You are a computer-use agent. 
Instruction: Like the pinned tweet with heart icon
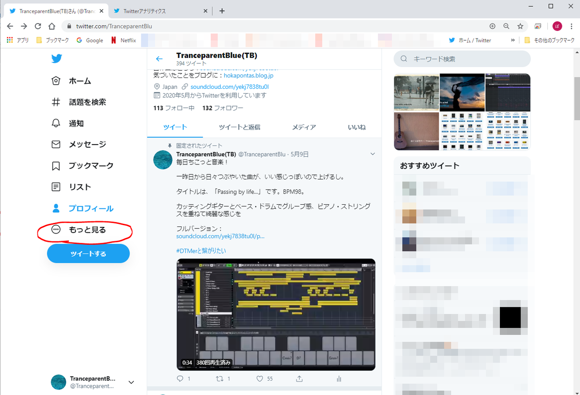260,379
